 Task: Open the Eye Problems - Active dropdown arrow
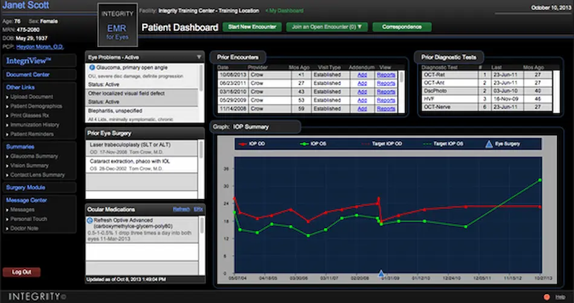[199, 57]
